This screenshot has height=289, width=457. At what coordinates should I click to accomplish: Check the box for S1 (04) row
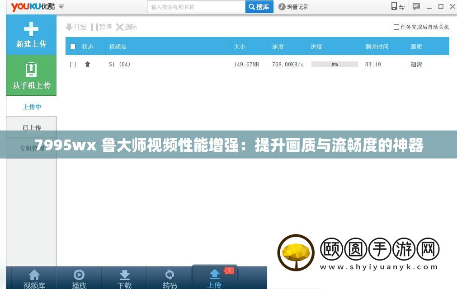pos(73,65)
